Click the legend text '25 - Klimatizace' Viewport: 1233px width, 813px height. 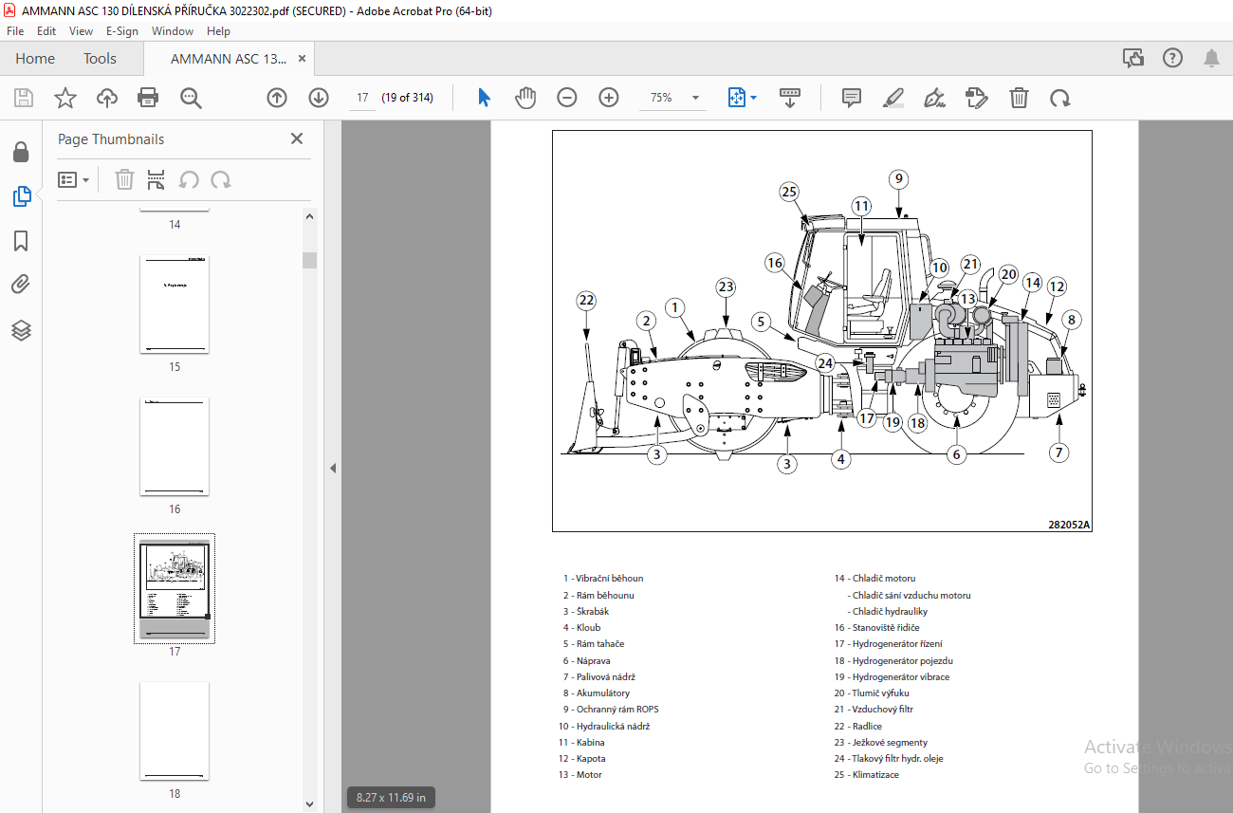[866, 775]
